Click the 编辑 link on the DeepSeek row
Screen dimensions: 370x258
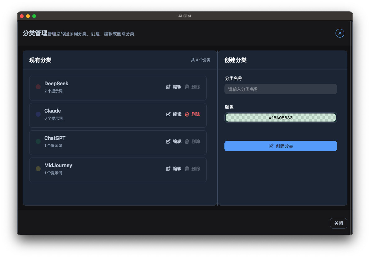pos(178,87)
